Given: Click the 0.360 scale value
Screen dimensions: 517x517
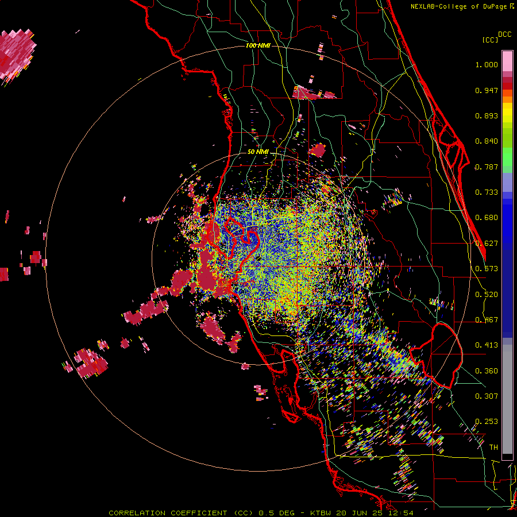Looking at the screenshot, I should [x=487, y=371].
